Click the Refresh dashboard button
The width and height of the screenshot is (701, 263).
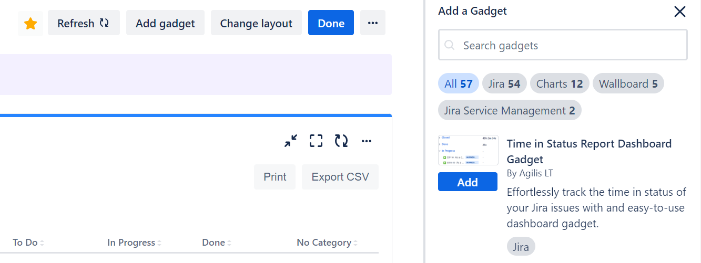pos(84,24)
